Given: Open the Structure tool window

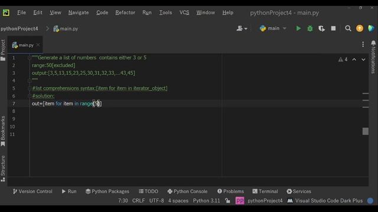Looking at the screenshot, I should click(x=3, y=168).
